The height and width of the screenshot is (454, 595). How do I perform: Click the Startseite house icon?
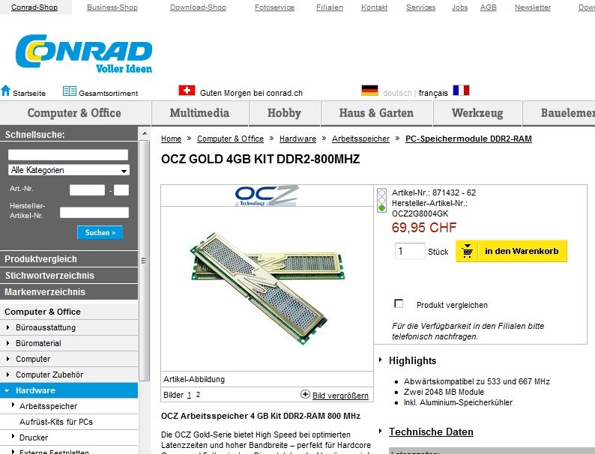pos(6,91)
